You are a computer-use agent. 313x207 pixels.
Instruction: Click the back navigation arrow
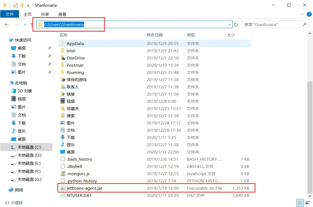[x=7, y=25]
